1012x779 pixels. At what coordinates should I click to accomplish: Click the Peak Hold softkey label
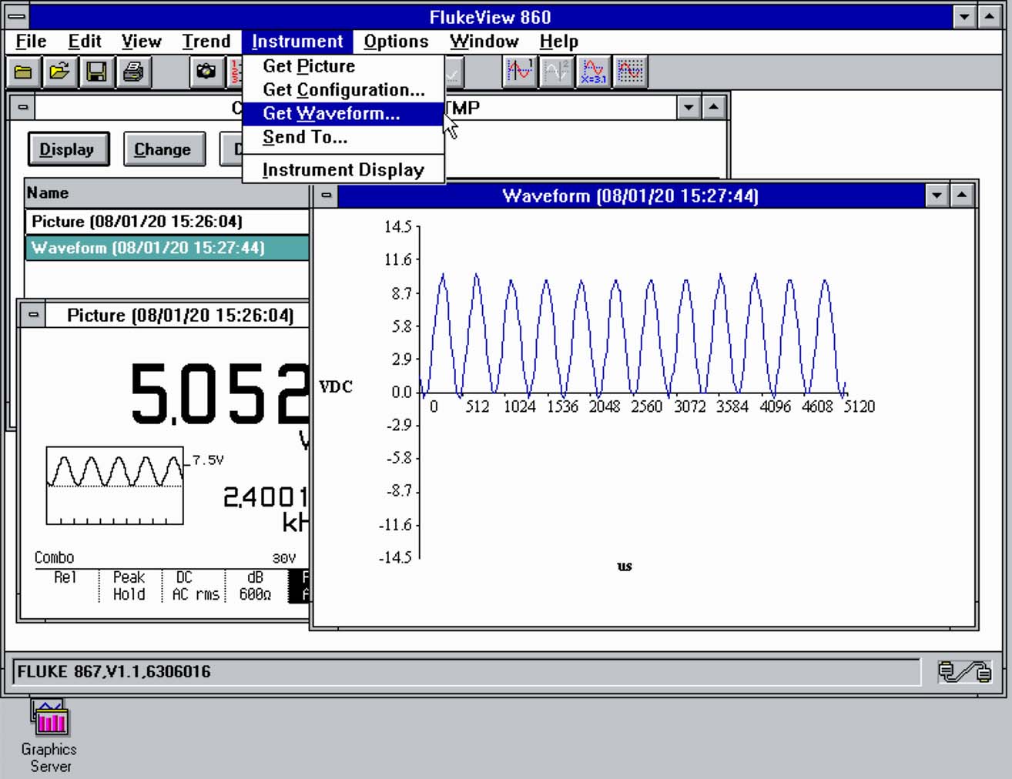point(129,586)
